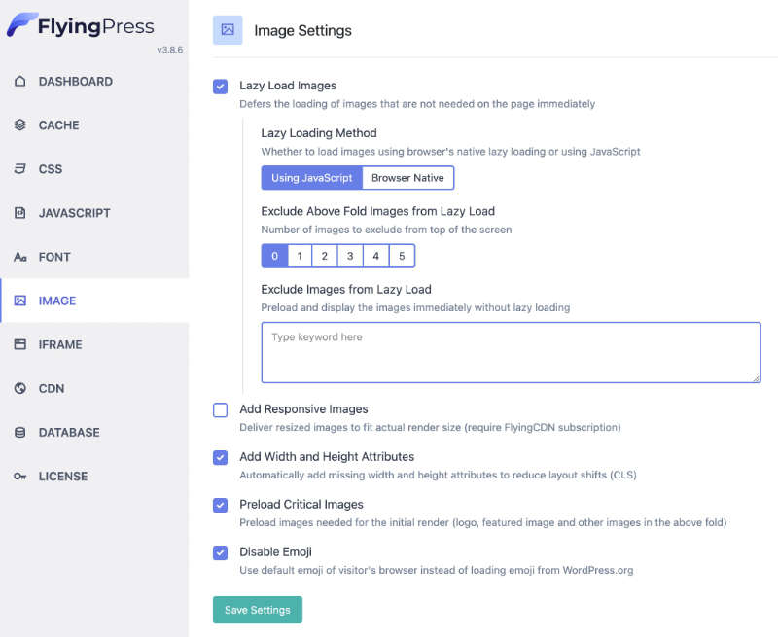Click the Cache layers icon
The image size is (778, 637).
[19, 125]
